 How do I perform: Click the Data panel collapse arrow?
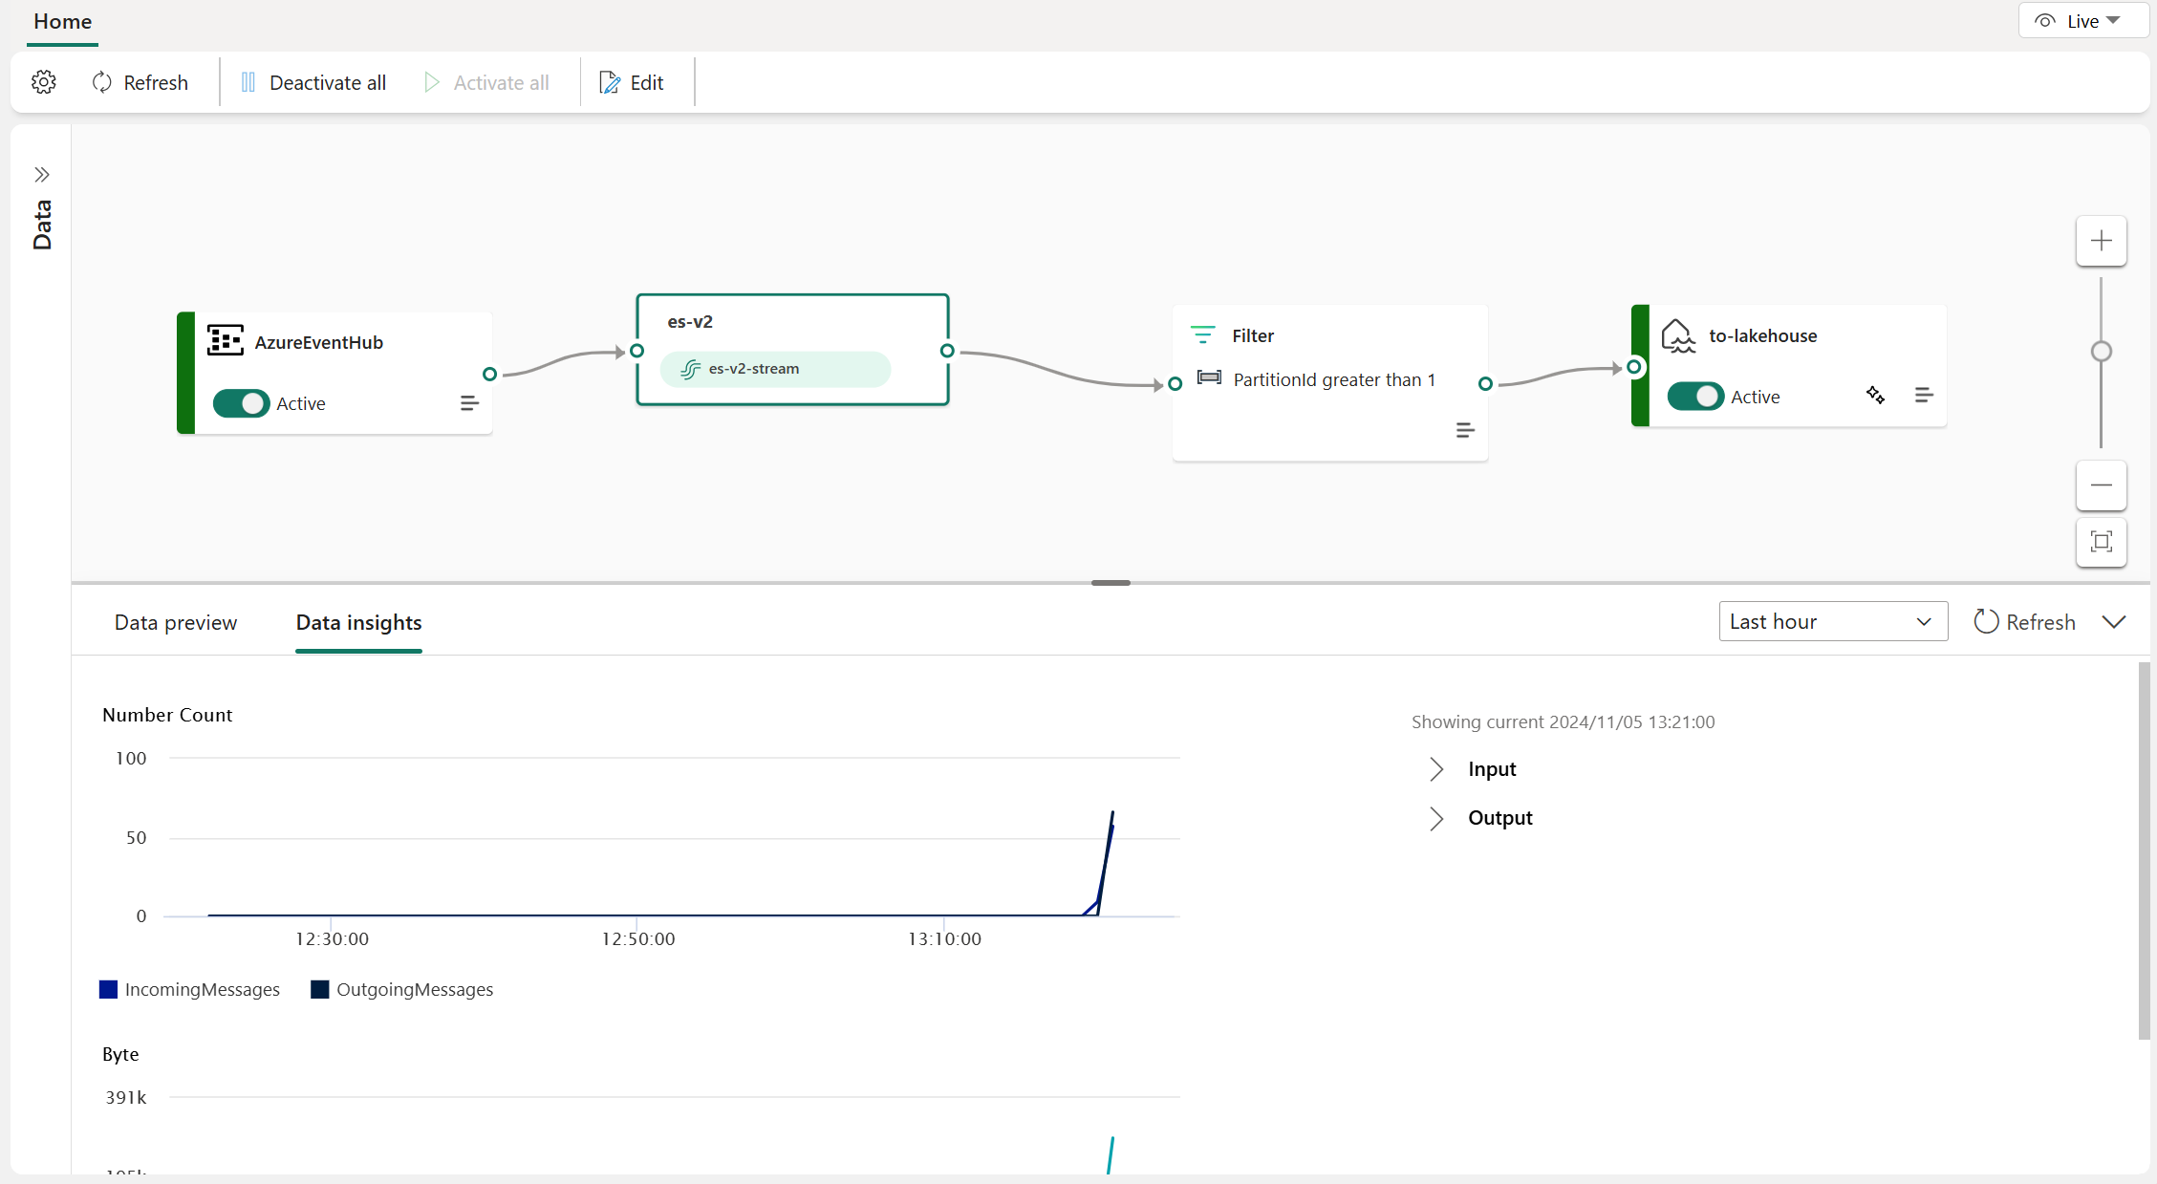[x=42, y=174]
